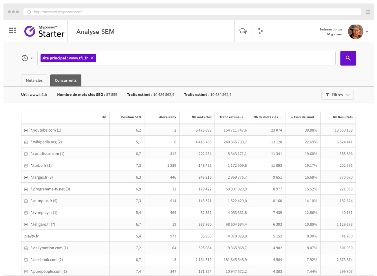Click the *.wikipedia.org (2) text
Screen dimensions: 377x276
[x=46, y=142]
